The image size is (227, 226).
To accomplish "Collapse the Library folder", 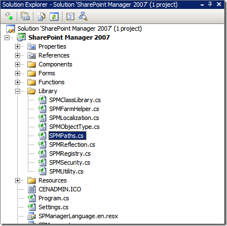I will (x=17, y=91).
